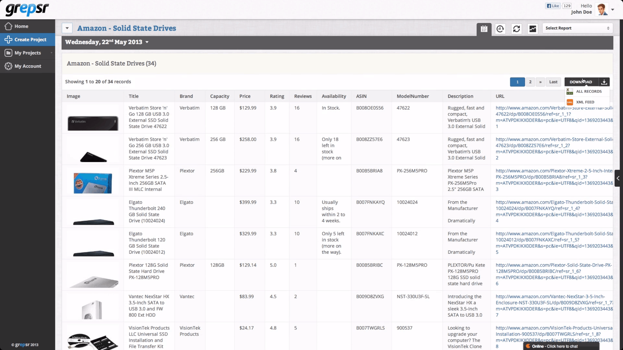Open the project dropdown beside the title
623x350 pixels.
(x=67, y=28)
